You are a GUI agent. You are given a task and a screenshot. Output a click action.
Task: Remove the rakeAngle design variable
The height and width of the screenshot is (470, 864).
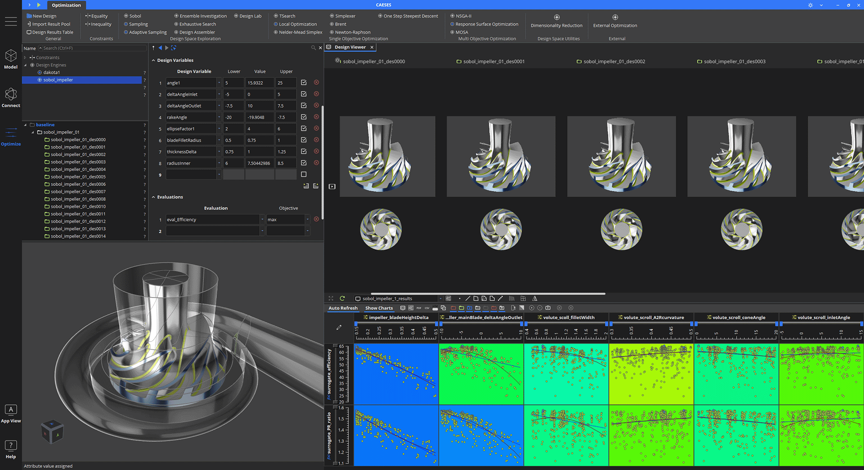click(x=316, y=117)
